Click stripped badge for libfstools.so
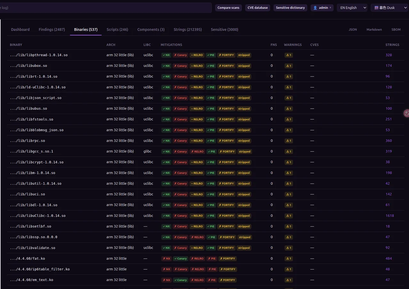Screen dimensions: 409x289 (x=244, y=119)
